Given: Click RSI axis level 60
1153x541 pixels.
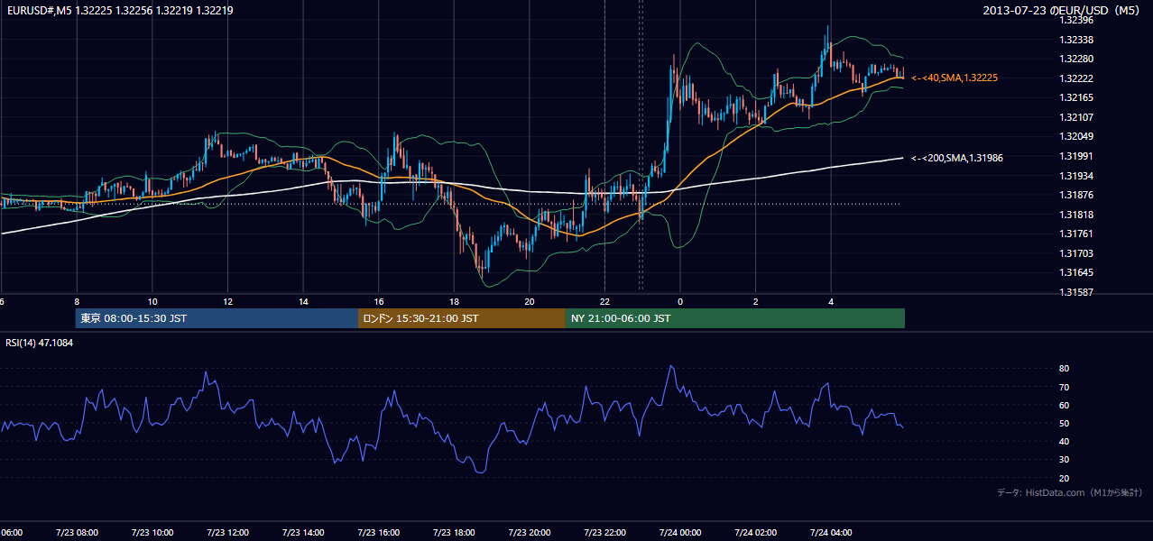Looking at the screenshot, I should pyautogui.click(x=1065, y=405).
